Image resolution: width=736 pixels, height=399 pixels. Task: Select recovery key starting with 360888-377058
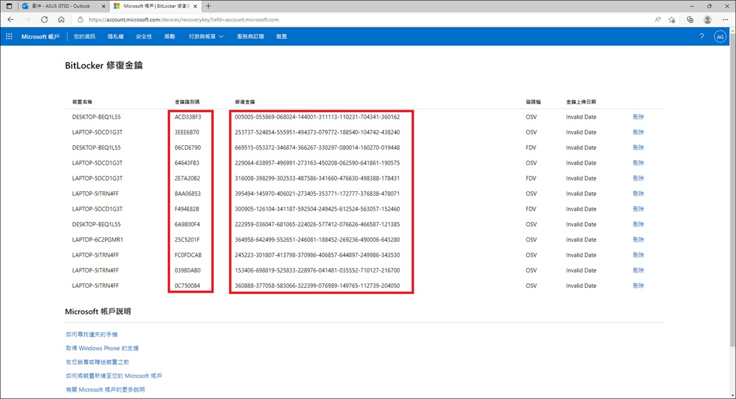click(x=317, y=286)
